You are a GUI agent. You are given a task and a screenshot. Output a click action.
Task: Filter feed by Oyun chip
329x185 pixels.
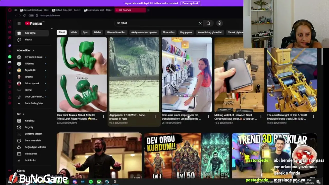coord(86,32)
